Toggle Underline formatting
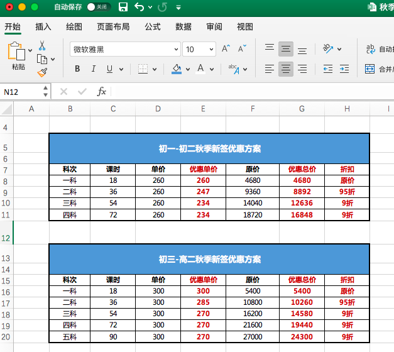 click(109, 69)
